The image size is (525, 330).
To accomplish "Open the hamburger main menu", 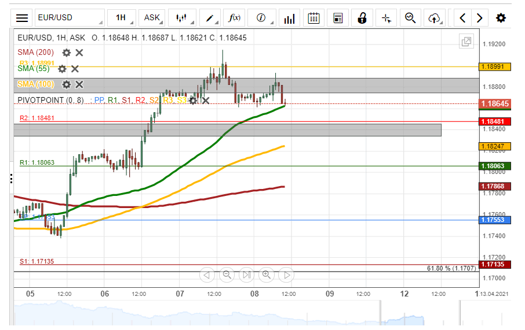I will tap(21, 18).
